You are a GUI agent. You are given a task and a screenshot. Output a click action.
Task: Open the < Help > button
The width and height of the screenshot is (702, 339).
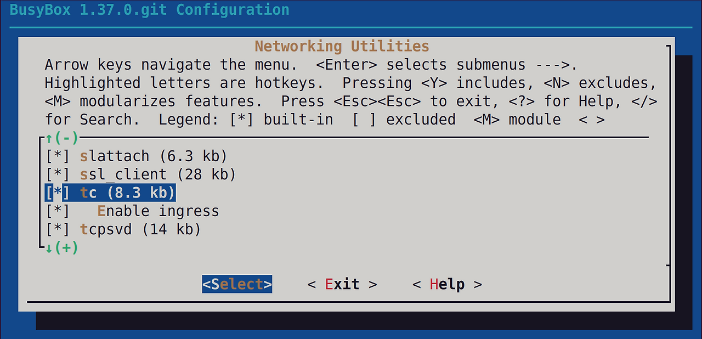click(x=447, y=284)
